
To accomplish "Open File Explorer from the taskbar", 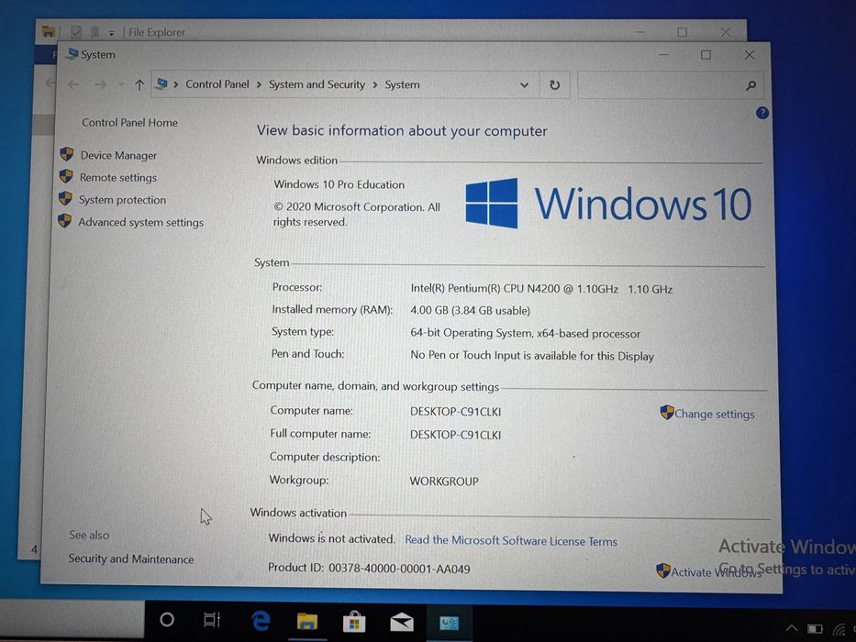I will click(307, 621).
